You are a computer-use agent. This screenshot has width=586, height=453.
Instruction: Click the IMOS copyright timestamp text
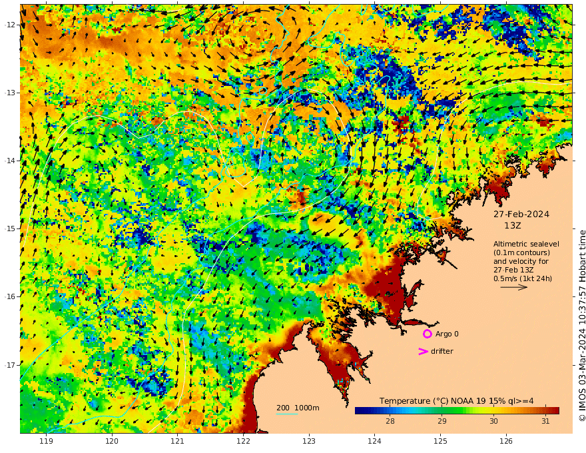(581, 326)
